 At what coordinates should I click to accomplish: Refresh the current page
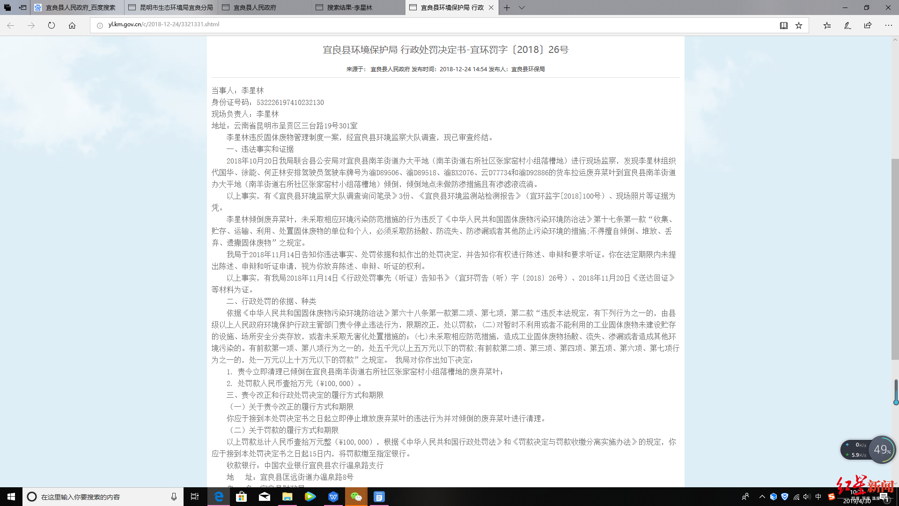click(52, 25)
